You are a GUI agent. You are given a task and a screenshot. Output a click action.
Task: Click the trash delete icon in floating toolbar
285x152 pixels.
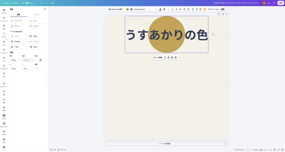(x=176, y=58)
